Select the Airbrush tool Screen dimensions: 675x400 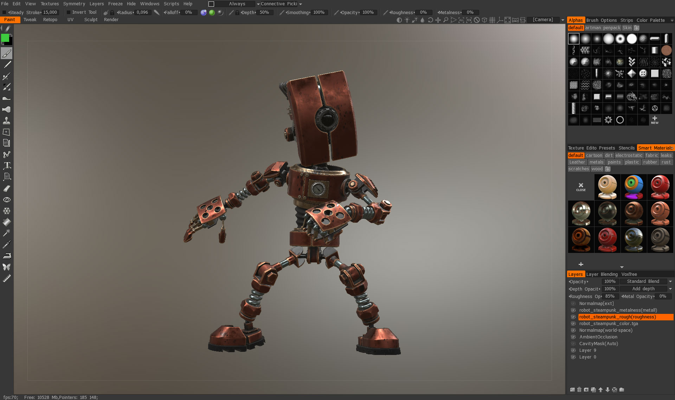(x=7, y=76)
